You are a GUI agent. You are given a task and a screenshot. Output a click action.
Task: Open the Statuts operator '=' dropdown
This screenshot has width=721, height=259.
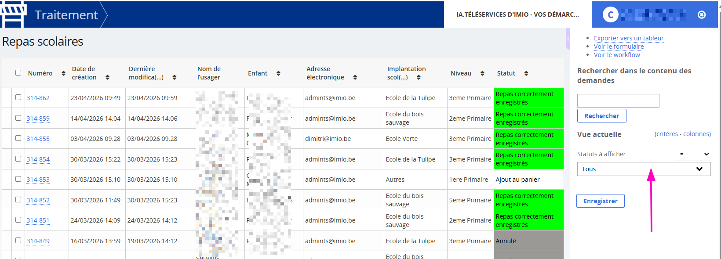pos(692,154)
